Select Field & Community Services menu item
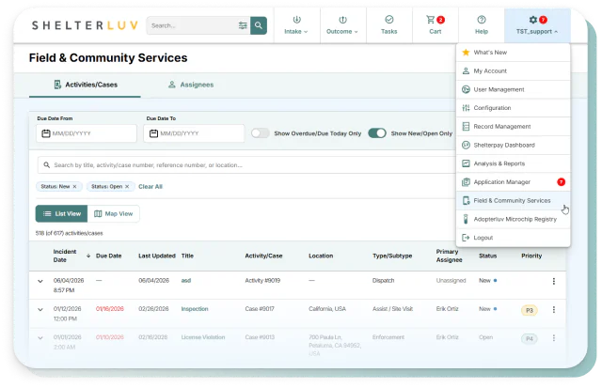 pyautogui.click(x=513, y=200)
